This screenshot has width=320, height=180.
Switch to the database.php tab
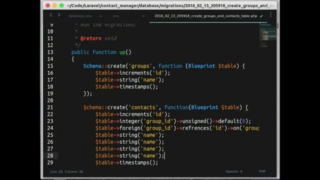coord(80,16)
